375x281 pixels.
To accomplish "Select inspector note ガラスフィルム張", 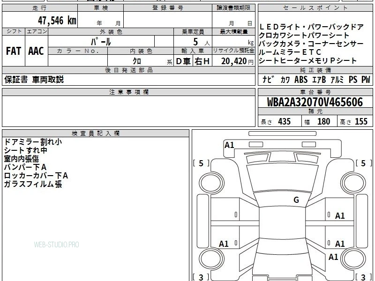I will (x=33, y=184).
